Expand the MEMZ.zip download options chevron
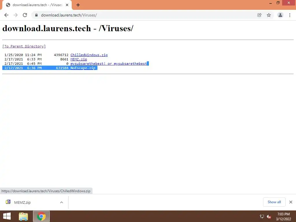 point(62,202)
